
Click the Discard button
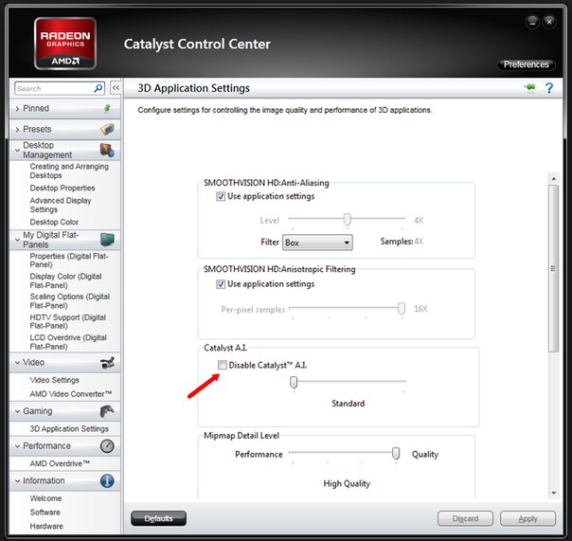pyautogui.click(x=465, y=518)
